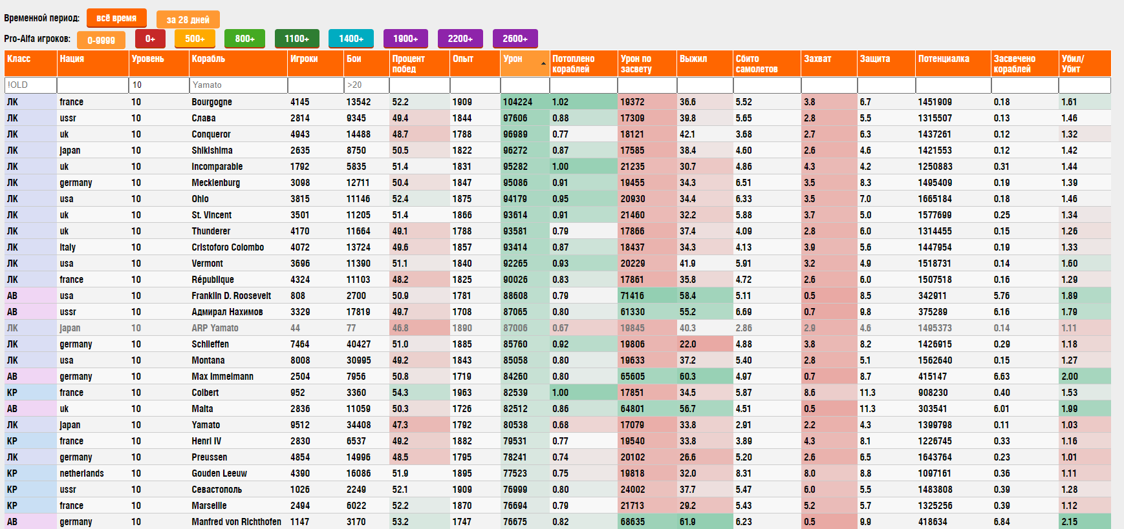
Task: Click the Manfred von Richthofen ship name
Action: pyautogui.click(x=237, y=522)
